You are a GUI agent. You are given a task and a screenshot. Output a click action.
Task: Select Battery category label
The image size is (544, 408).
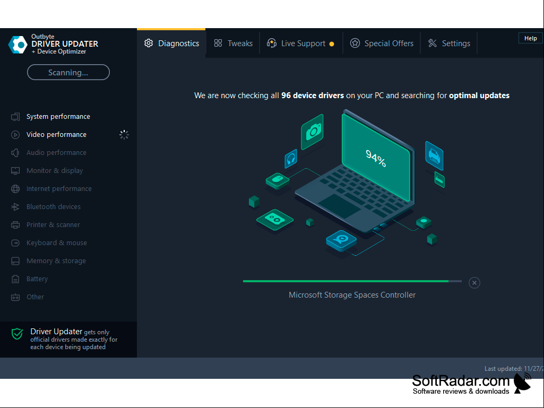point(37,279)
